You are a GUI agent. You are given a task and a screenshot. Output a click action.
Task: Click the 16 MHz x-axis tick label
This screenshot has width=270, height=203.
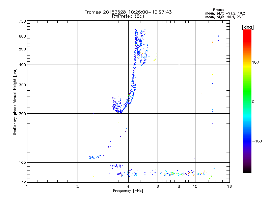230,186
